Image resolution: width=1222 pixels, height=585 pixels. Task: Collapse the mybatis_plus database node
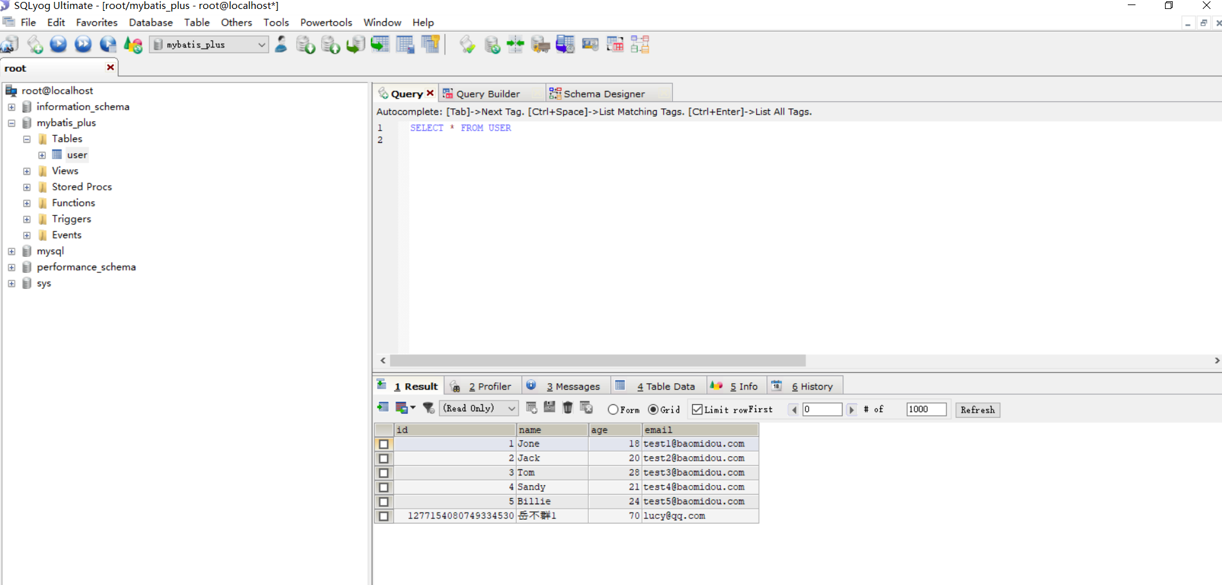11,122
